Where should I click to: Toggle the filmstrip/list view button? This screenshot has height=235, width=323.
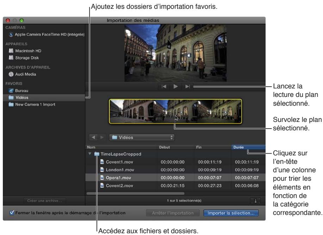pyautogui.click(x=255, y=201)
